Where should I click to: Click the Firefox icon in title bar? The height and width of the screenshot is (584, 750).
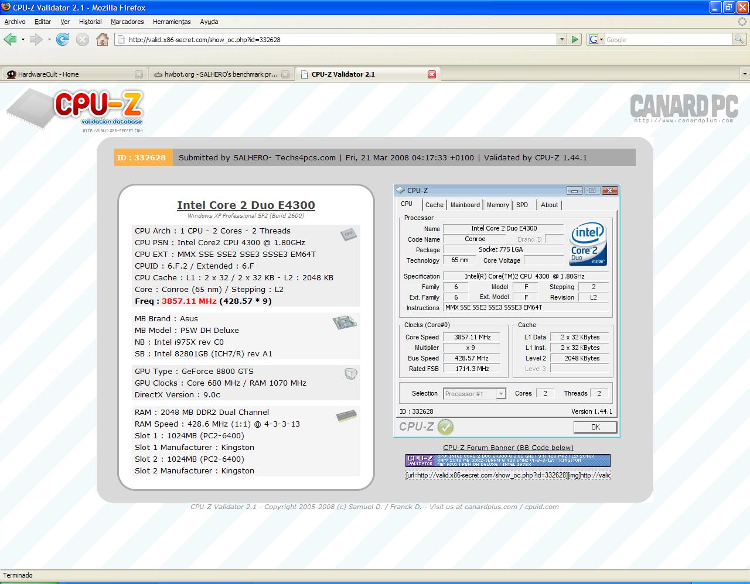pyautogui.click(x=6, y=8)
